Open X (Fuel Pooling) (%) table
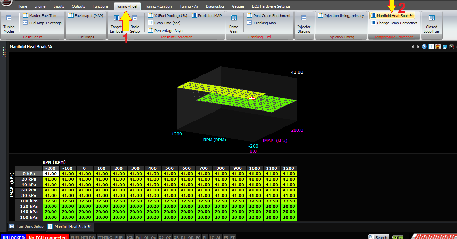The width and height of the screenshot is (457, 239). (x=168, y=16)
